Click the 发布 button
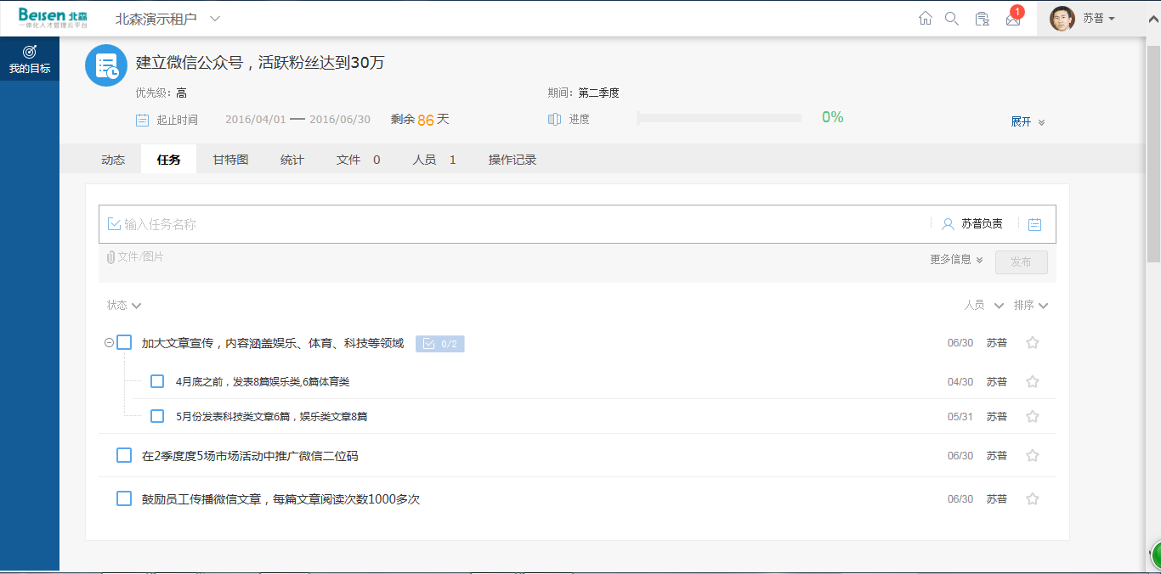Viewport: 1161px width, 574px height. 1021,262
